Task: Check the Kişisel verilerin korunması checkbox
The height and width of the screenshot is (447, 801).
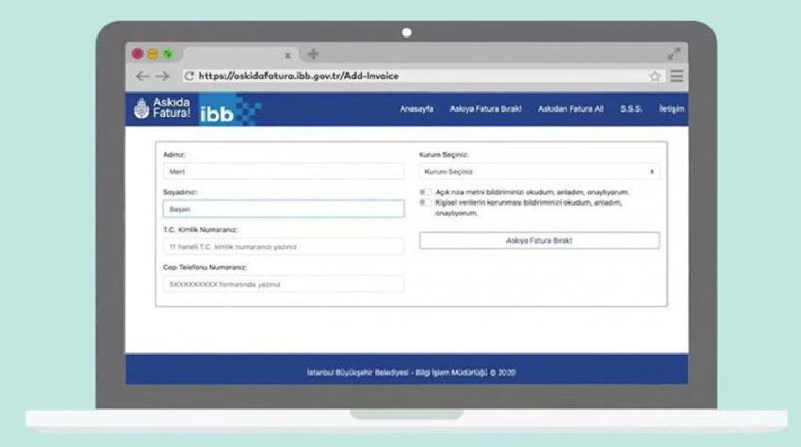Action: click(x=426, y=202)
